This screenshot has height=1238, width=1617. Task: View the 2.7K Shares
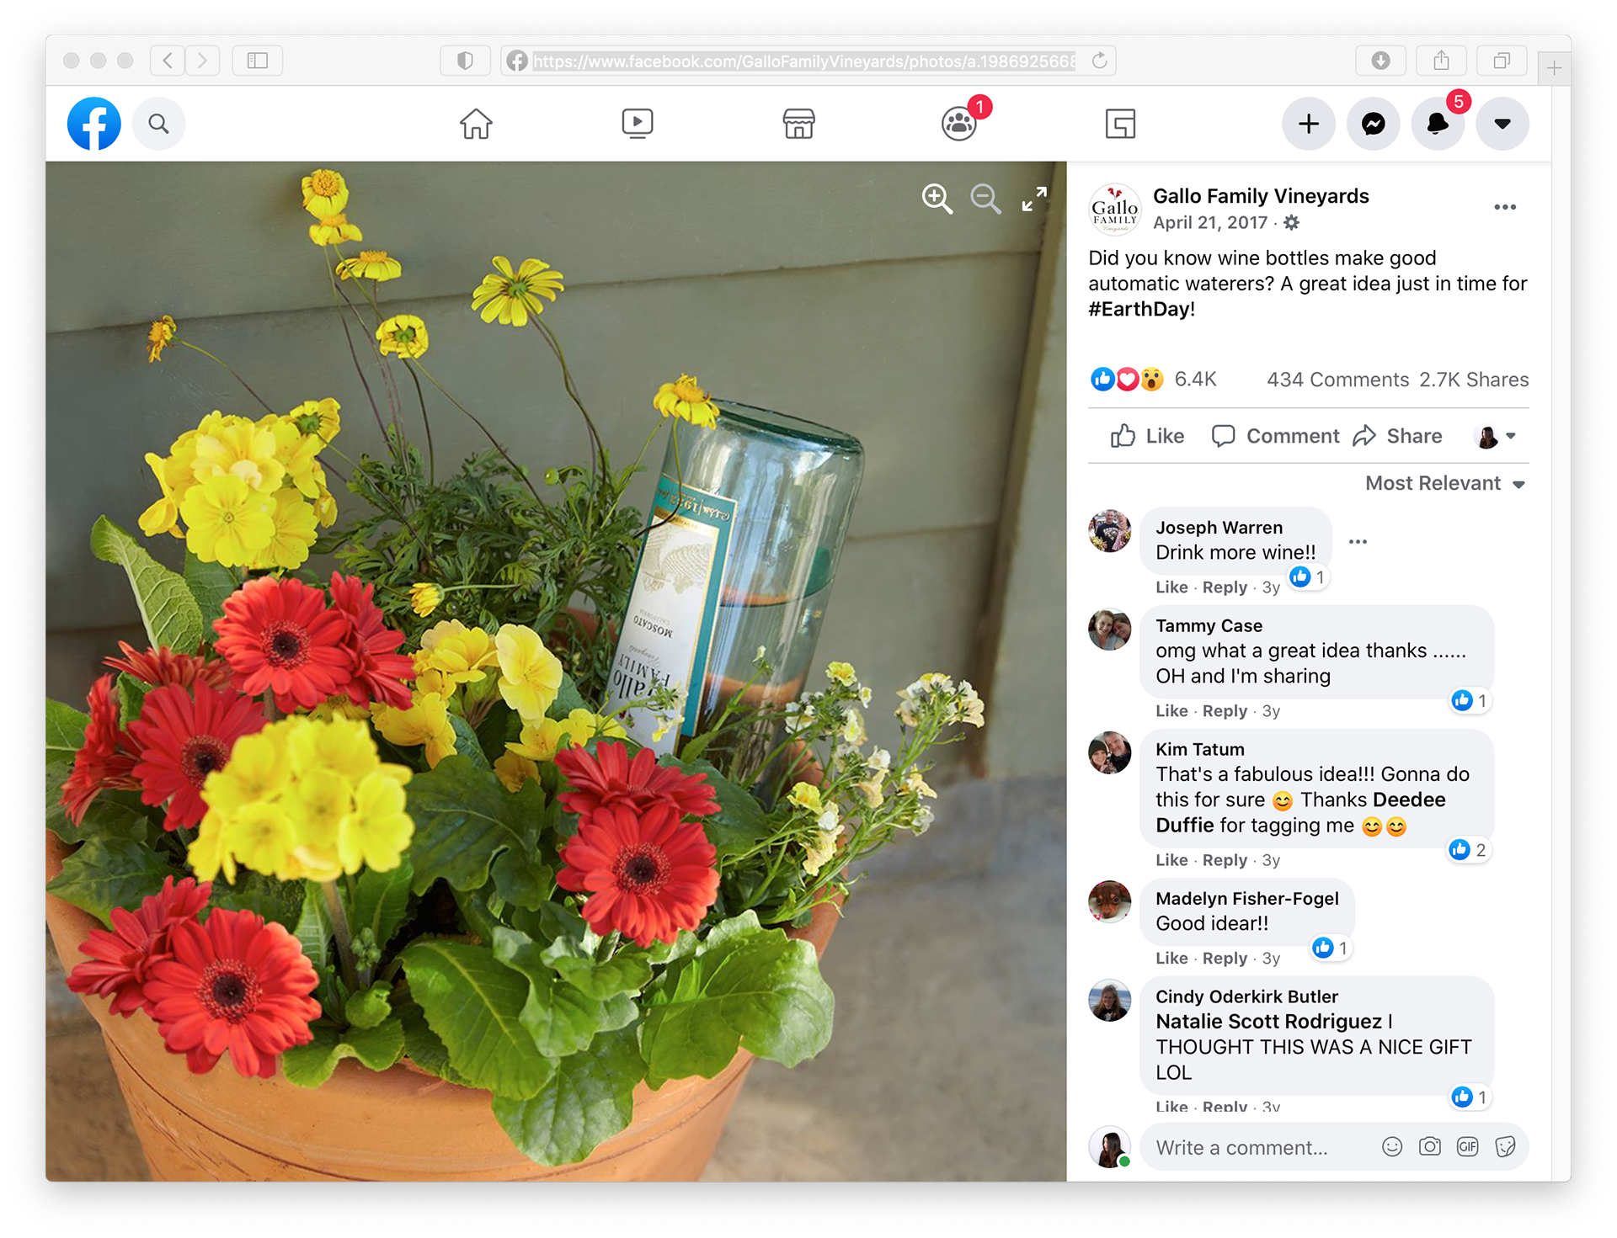[x=1474, y=380]
